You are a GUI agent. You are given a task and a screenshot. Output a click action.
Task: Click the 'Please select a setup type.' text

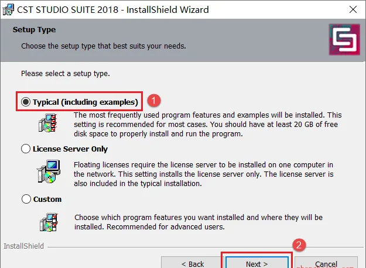66,74
